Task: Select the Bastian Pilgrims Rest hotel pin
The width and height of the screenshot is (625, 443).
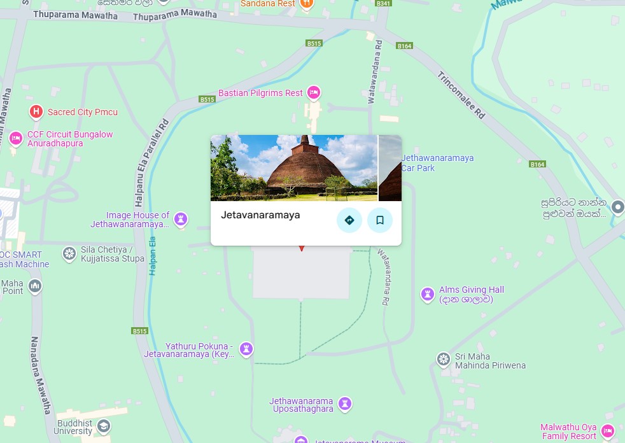Action: click(314, 93)
